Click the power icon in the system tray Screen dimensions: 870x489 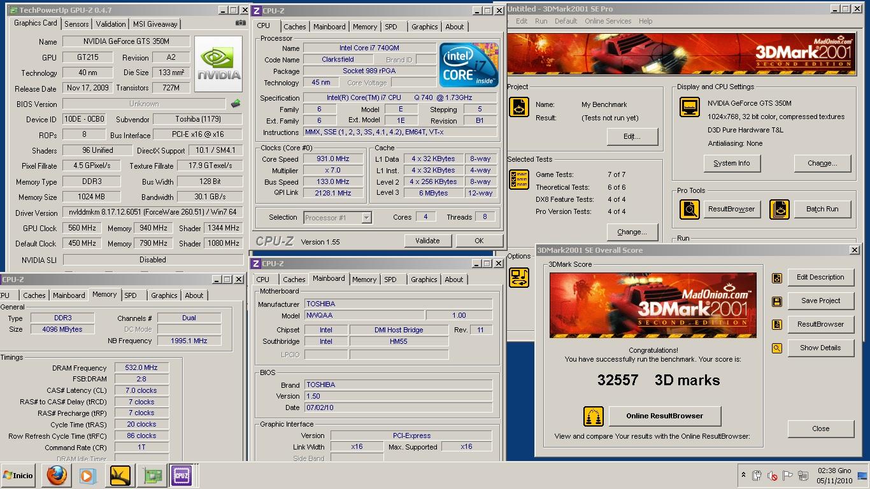(x=757, y=476)
